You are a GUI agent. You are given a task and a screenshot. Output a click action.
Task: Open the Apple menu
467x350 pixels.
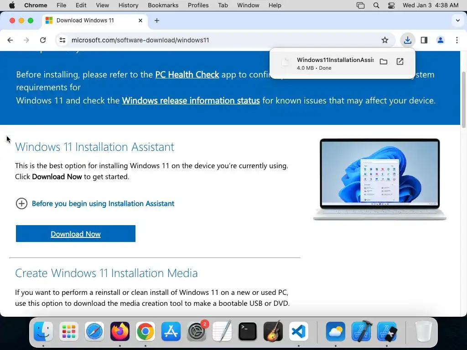(x=12, y=5)
